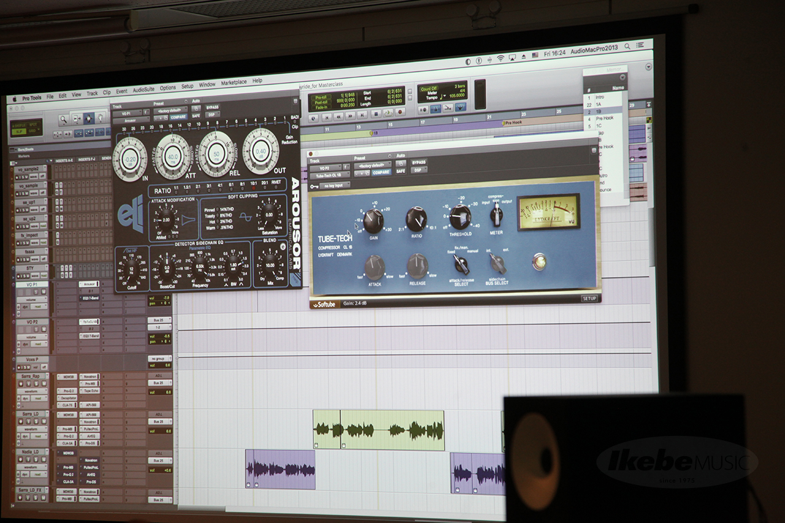This screenshot has width=785, height=523.
Task: Click the SETUP button on Tube-Tech plugin
Action: (589, 299)
